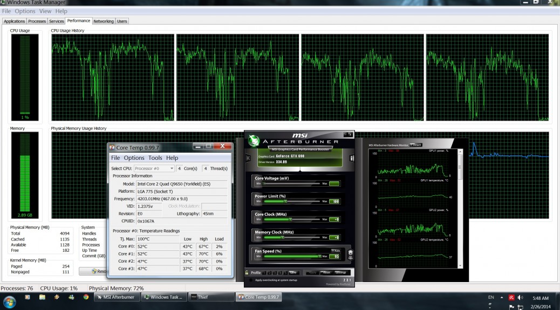
Task: Open the Tools menu in Core Temp
Action: (x=156, y=158)
